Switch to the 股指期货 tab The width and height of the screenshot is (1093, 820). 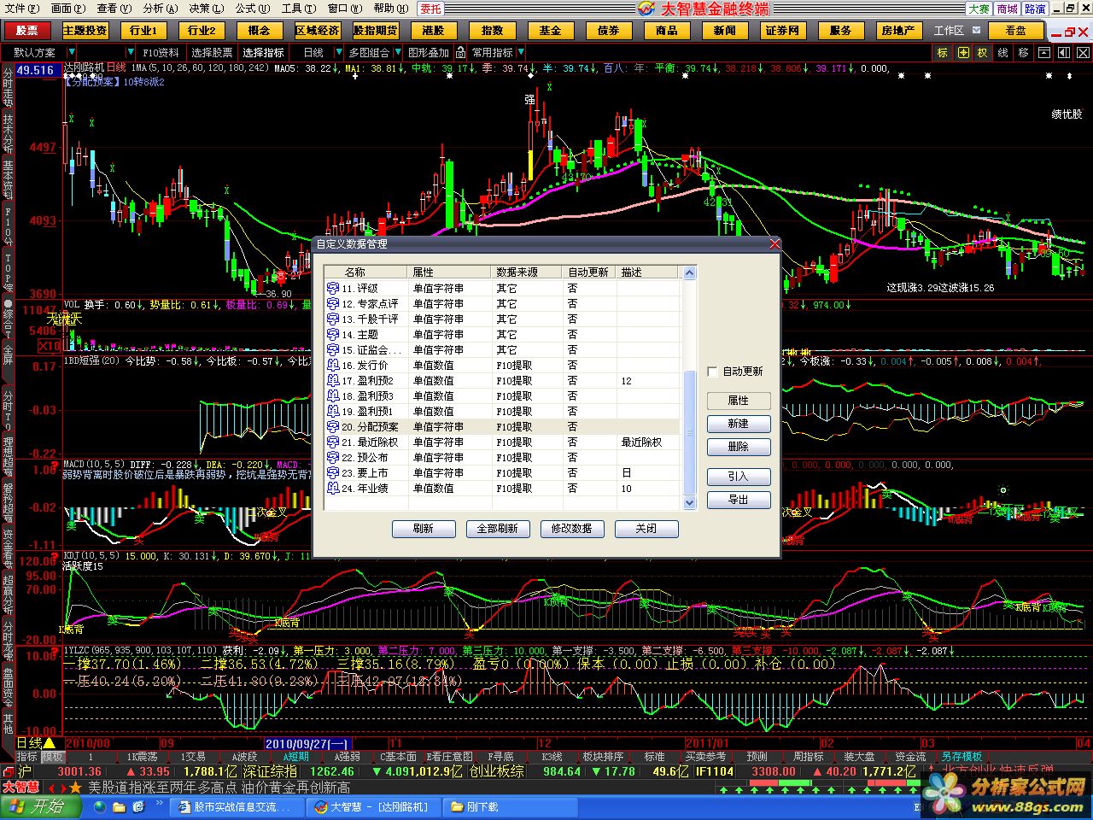(x=375, y=31)
